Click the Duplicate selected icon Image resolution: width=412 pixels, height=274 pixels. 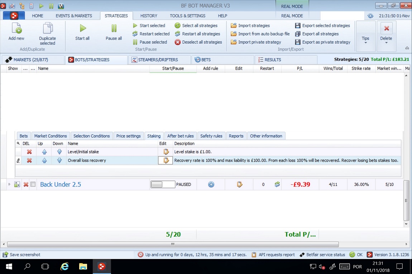tap(48, 28)
